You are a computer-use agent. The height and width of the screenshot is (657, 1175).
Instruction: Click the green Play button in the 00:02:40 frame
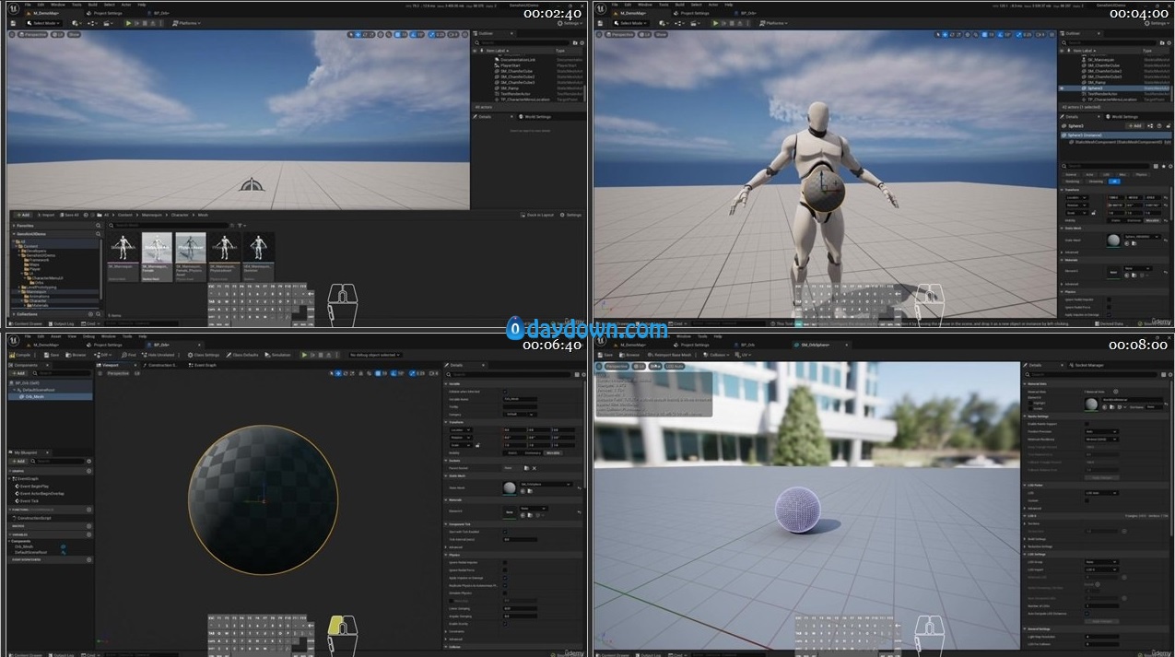click(128, 23)
